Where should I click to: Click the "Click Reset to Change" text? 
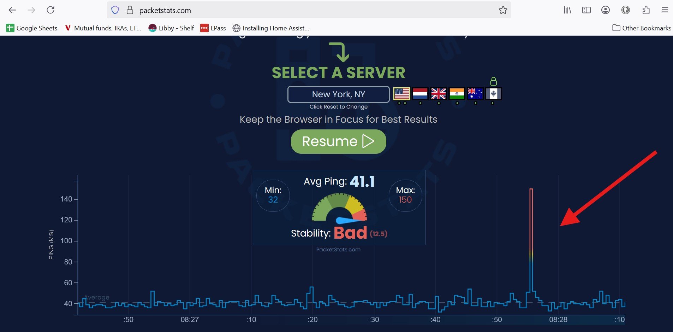(x=339, y=107)
